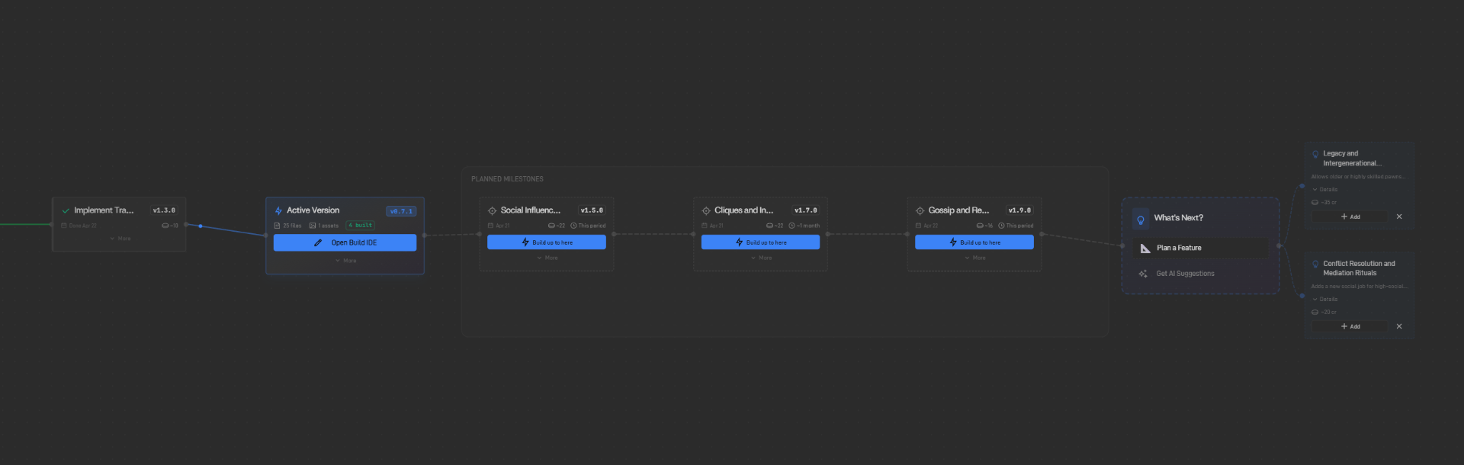
Task: Click the credits icon beside ~20 cr
Action: (x=1315, y=313)
